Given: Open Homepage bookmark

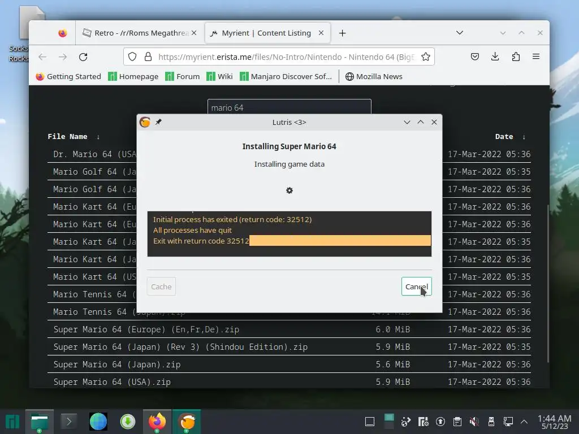Looking at the screenshot, I should click(x=133, y=76).
